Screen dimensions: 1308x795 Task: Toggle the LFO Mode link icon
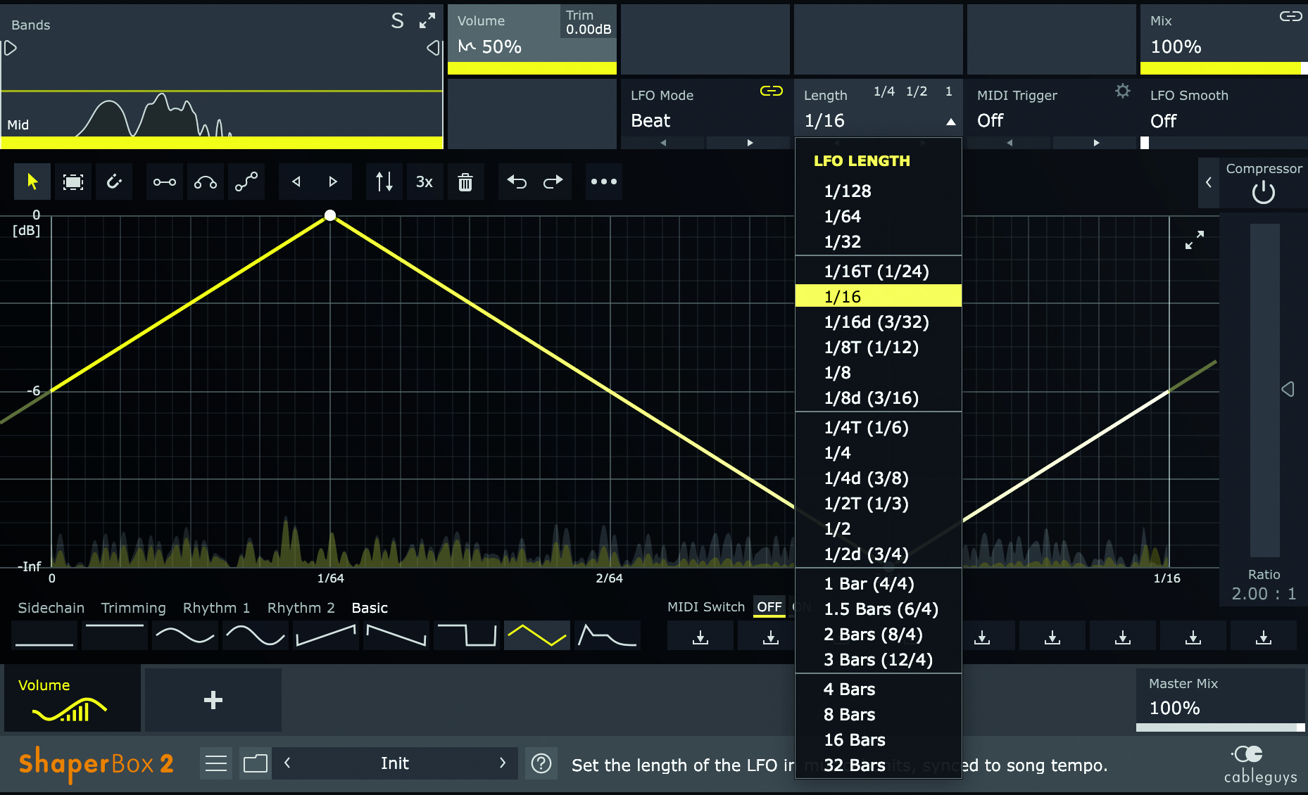[x=772, y=91]
